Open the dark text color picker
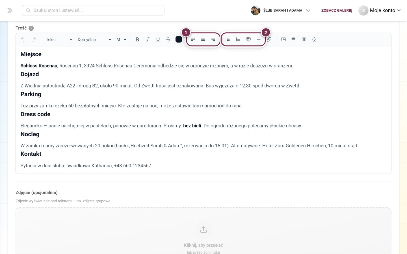407x254 pixels. point(179,40)
